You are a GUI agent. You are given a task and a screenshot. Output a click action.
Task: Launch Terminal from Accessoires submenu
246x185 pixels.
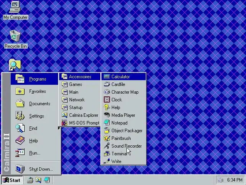(123, 154)
